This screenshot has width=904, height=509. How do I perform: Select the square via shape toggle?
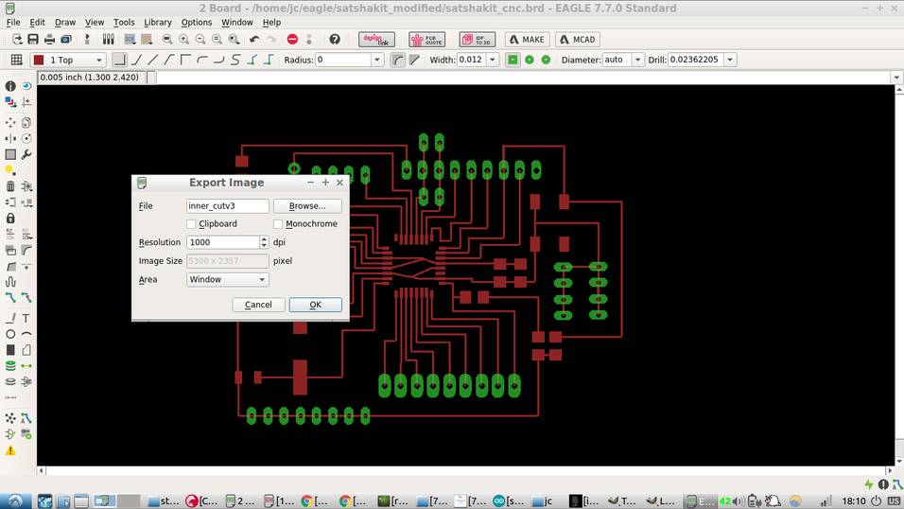[513, 60]
